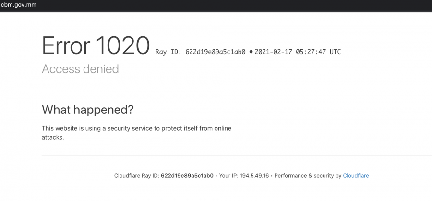This screenshot has width=432, height=201.
Task: Click the word "Error" in the heading
Action: tap(66, 45)
